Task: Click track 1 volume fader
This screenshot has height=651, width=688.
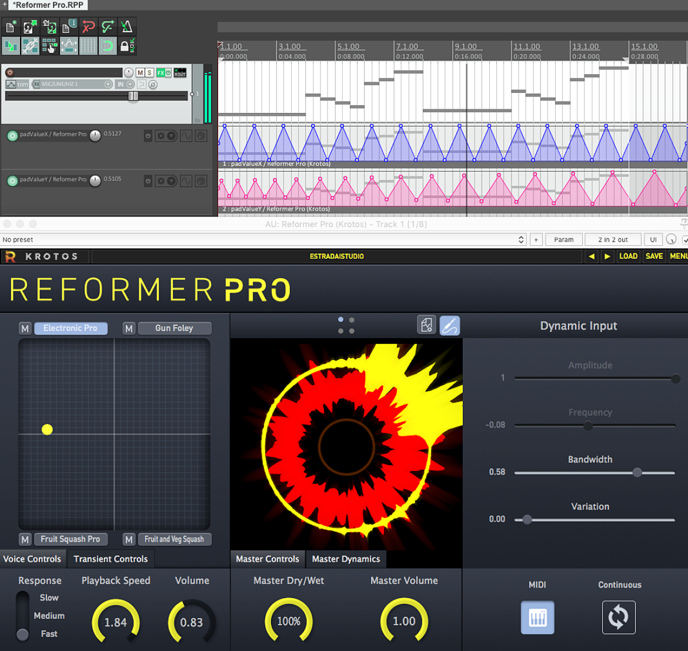Action: [x=133, y=96]
